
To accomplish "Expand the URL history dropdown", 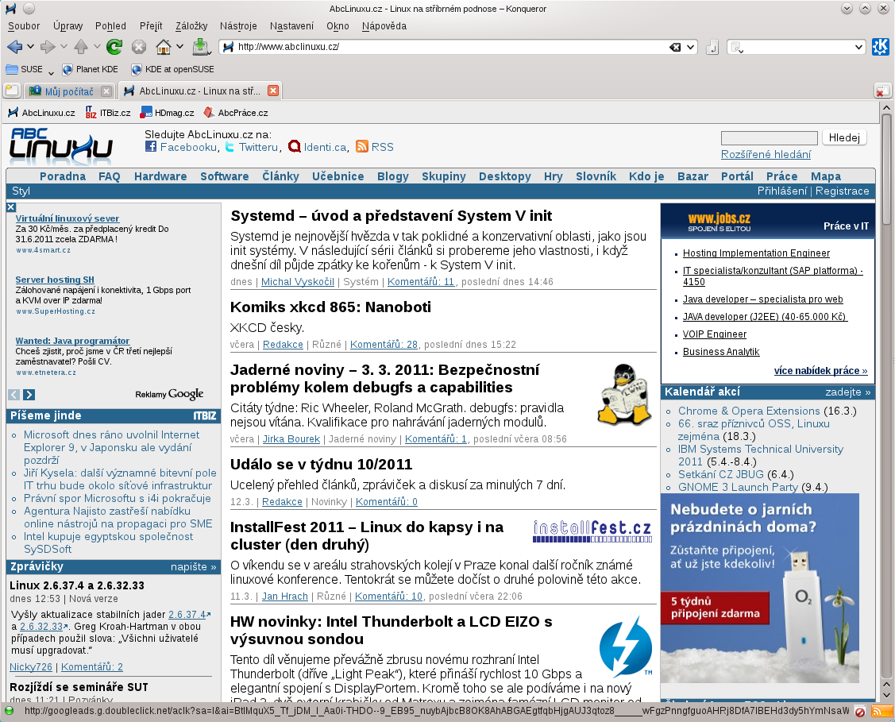I will (x=691, y=47).
